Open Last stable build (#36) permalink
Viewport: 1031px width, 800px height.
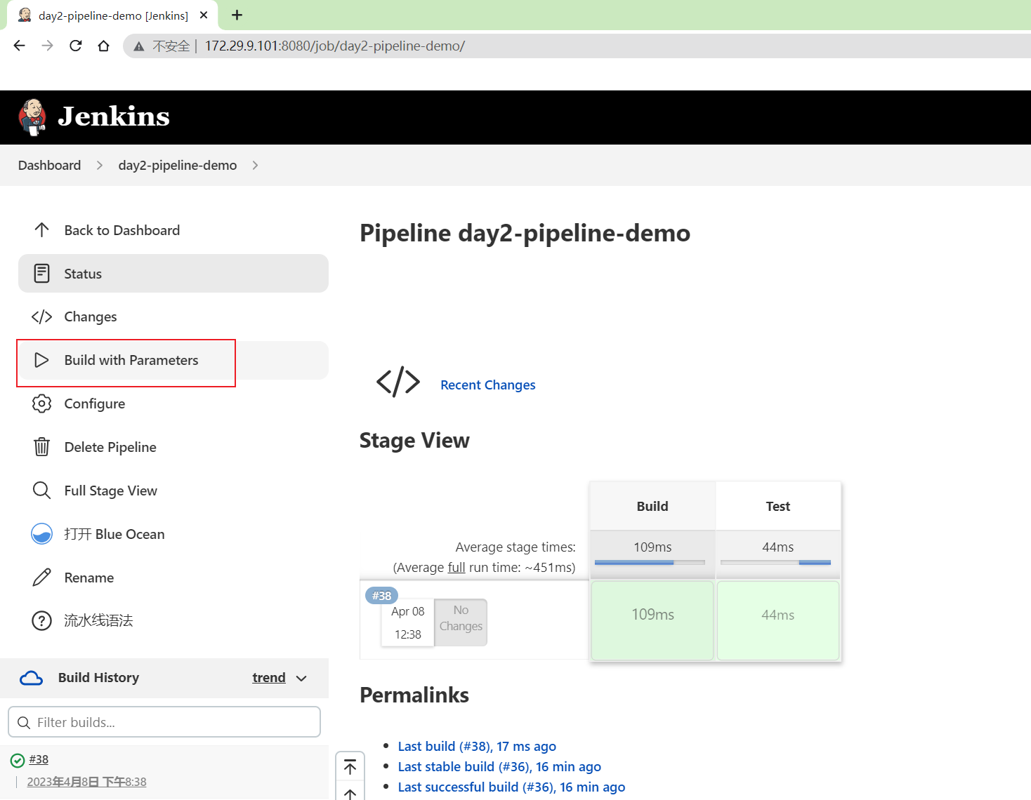pyautogui.click(x=499, y=766)
